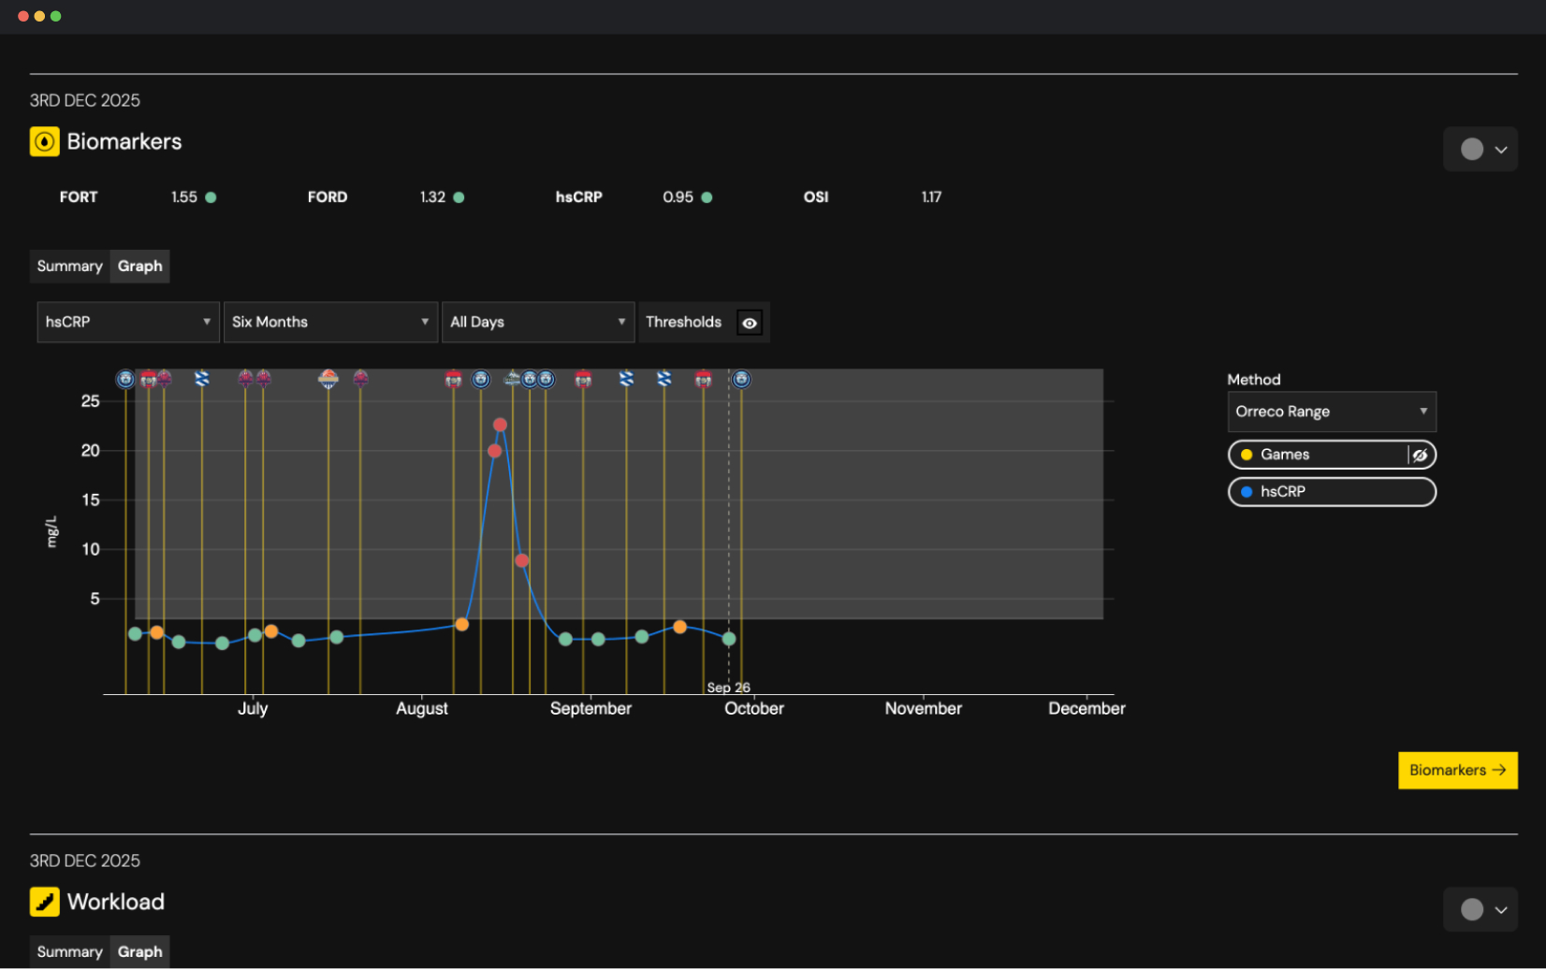Click the green indicator next to hsCRP 0.95

point(707,196)
